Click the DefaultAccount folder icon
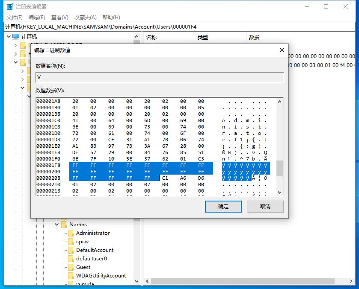359x289 pixels. click(x=71, y=250)
